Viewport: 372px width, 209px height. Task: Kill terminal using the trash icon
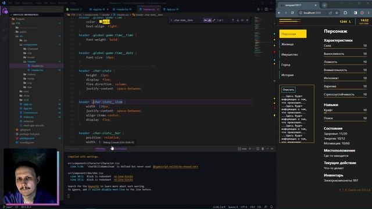click(x=263, y=149)
